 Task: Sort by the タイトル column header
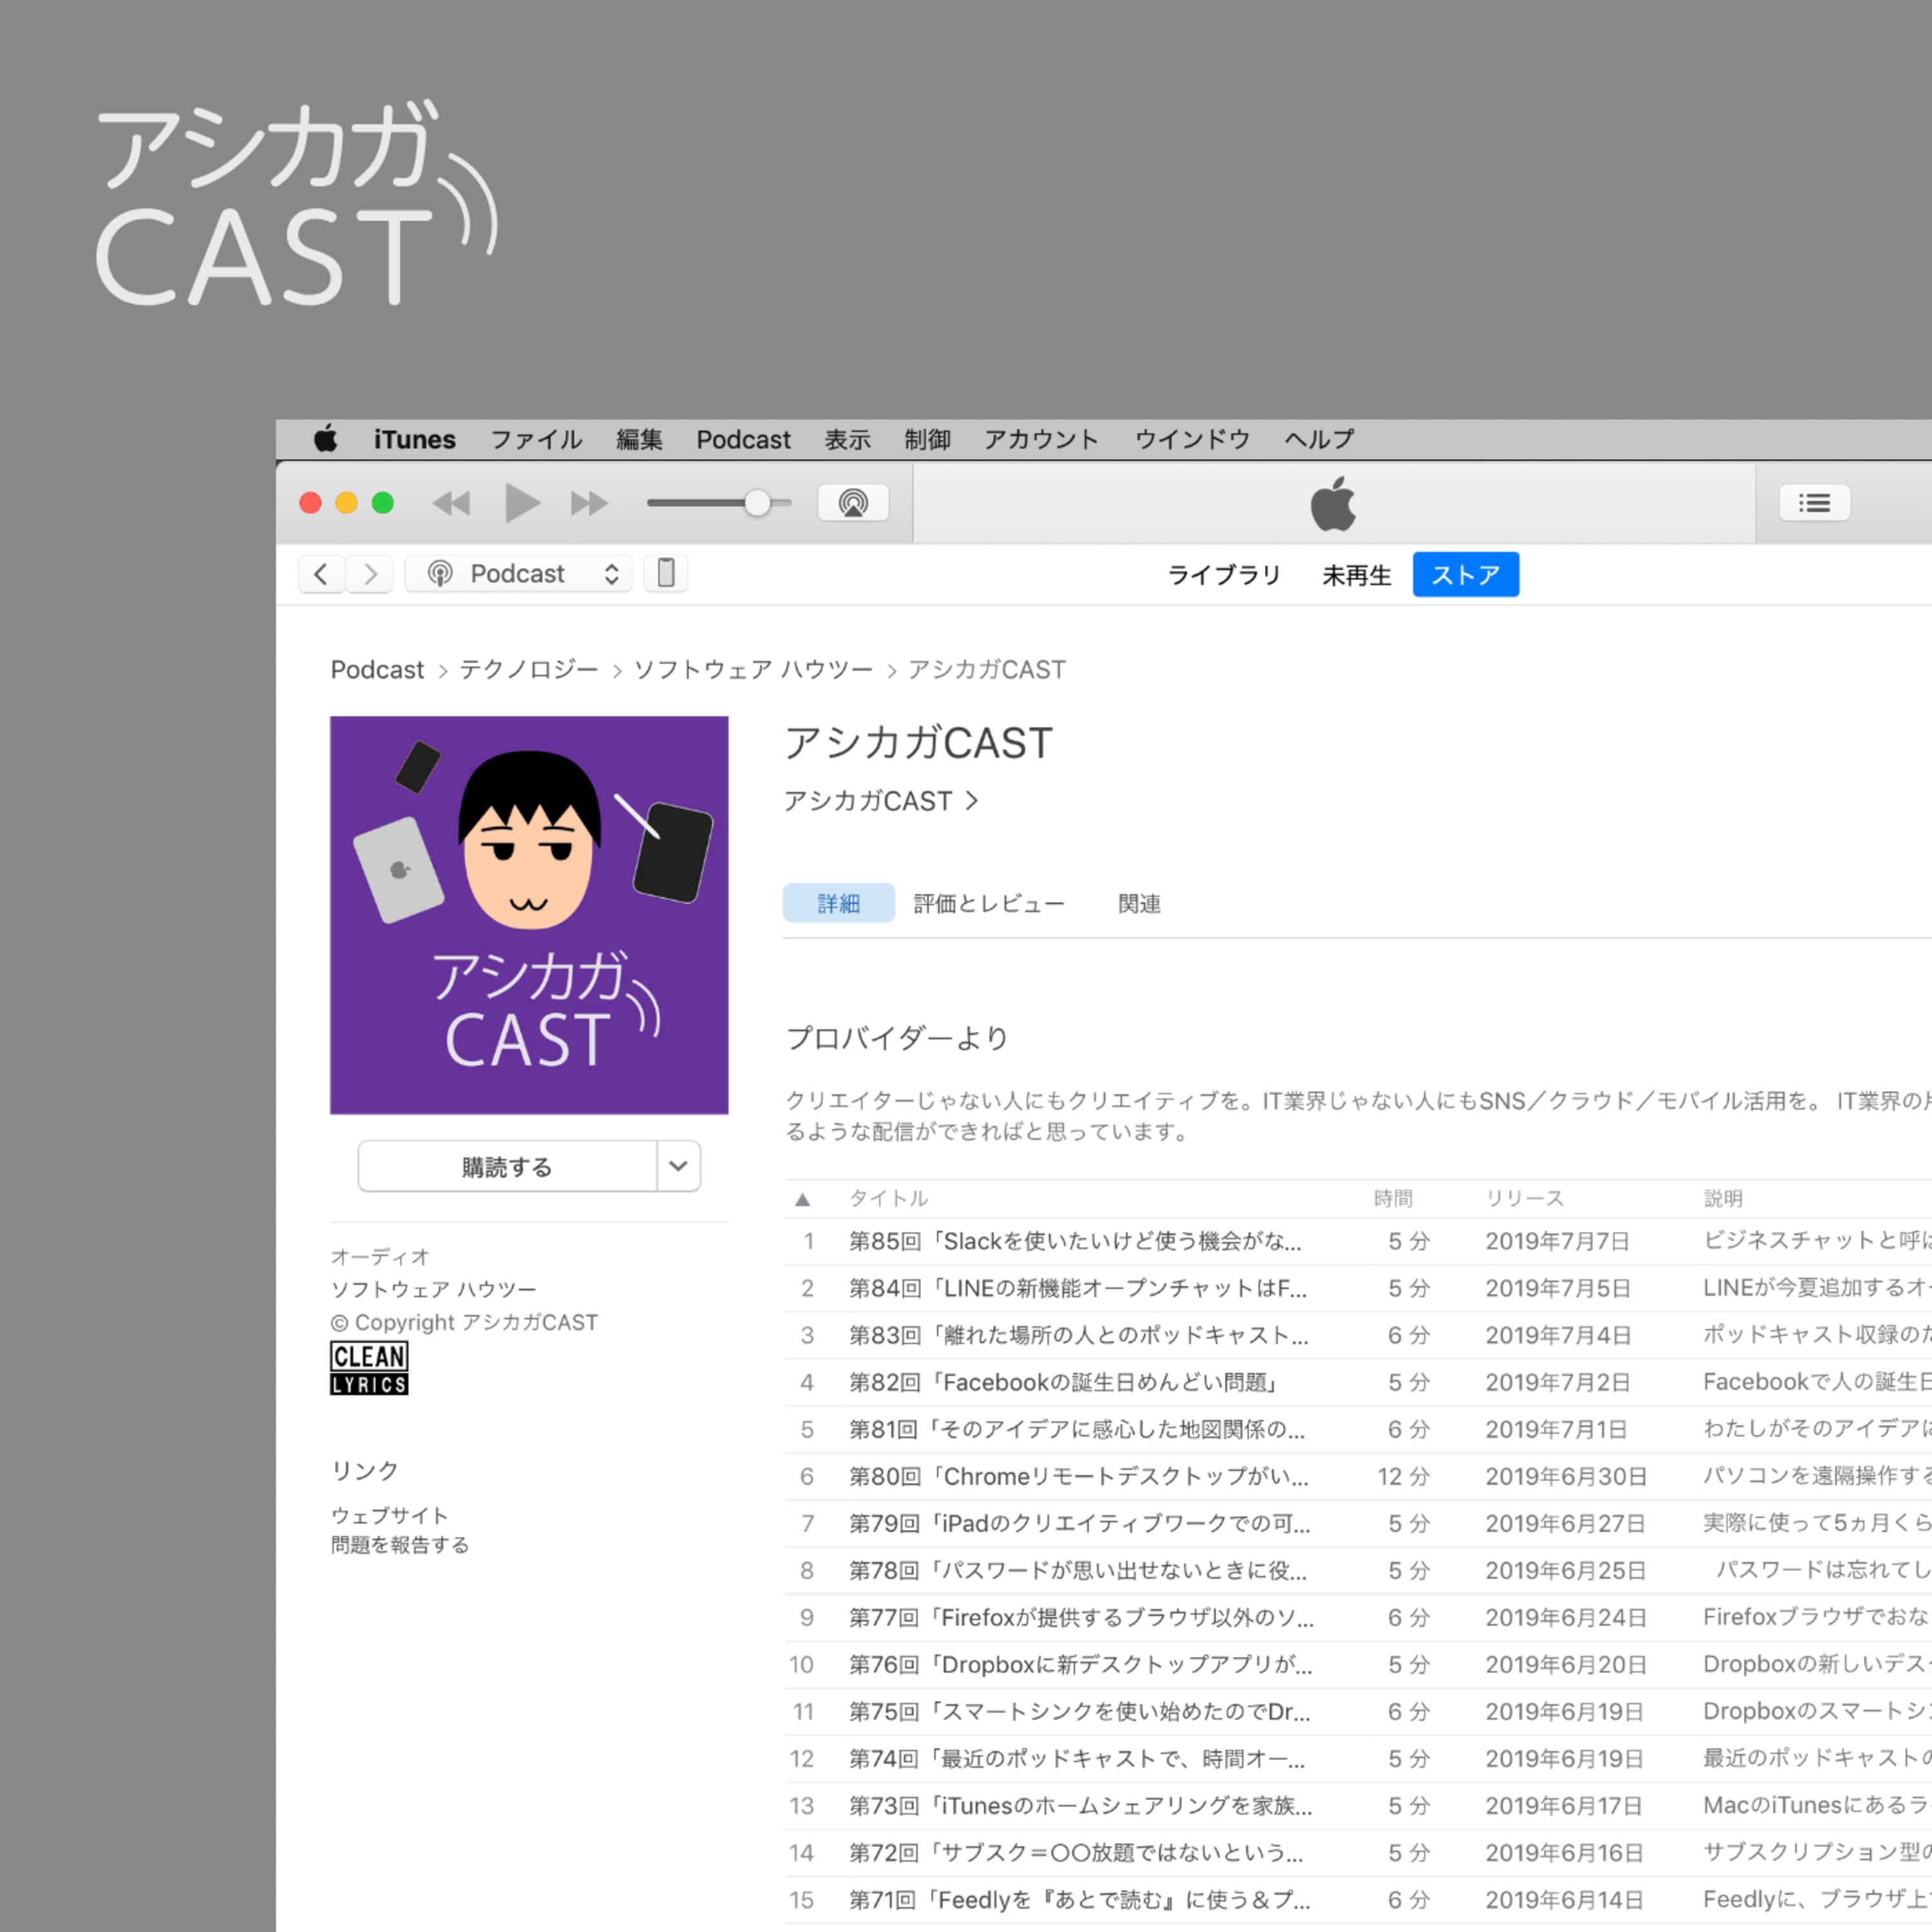tap(889, 1199)
